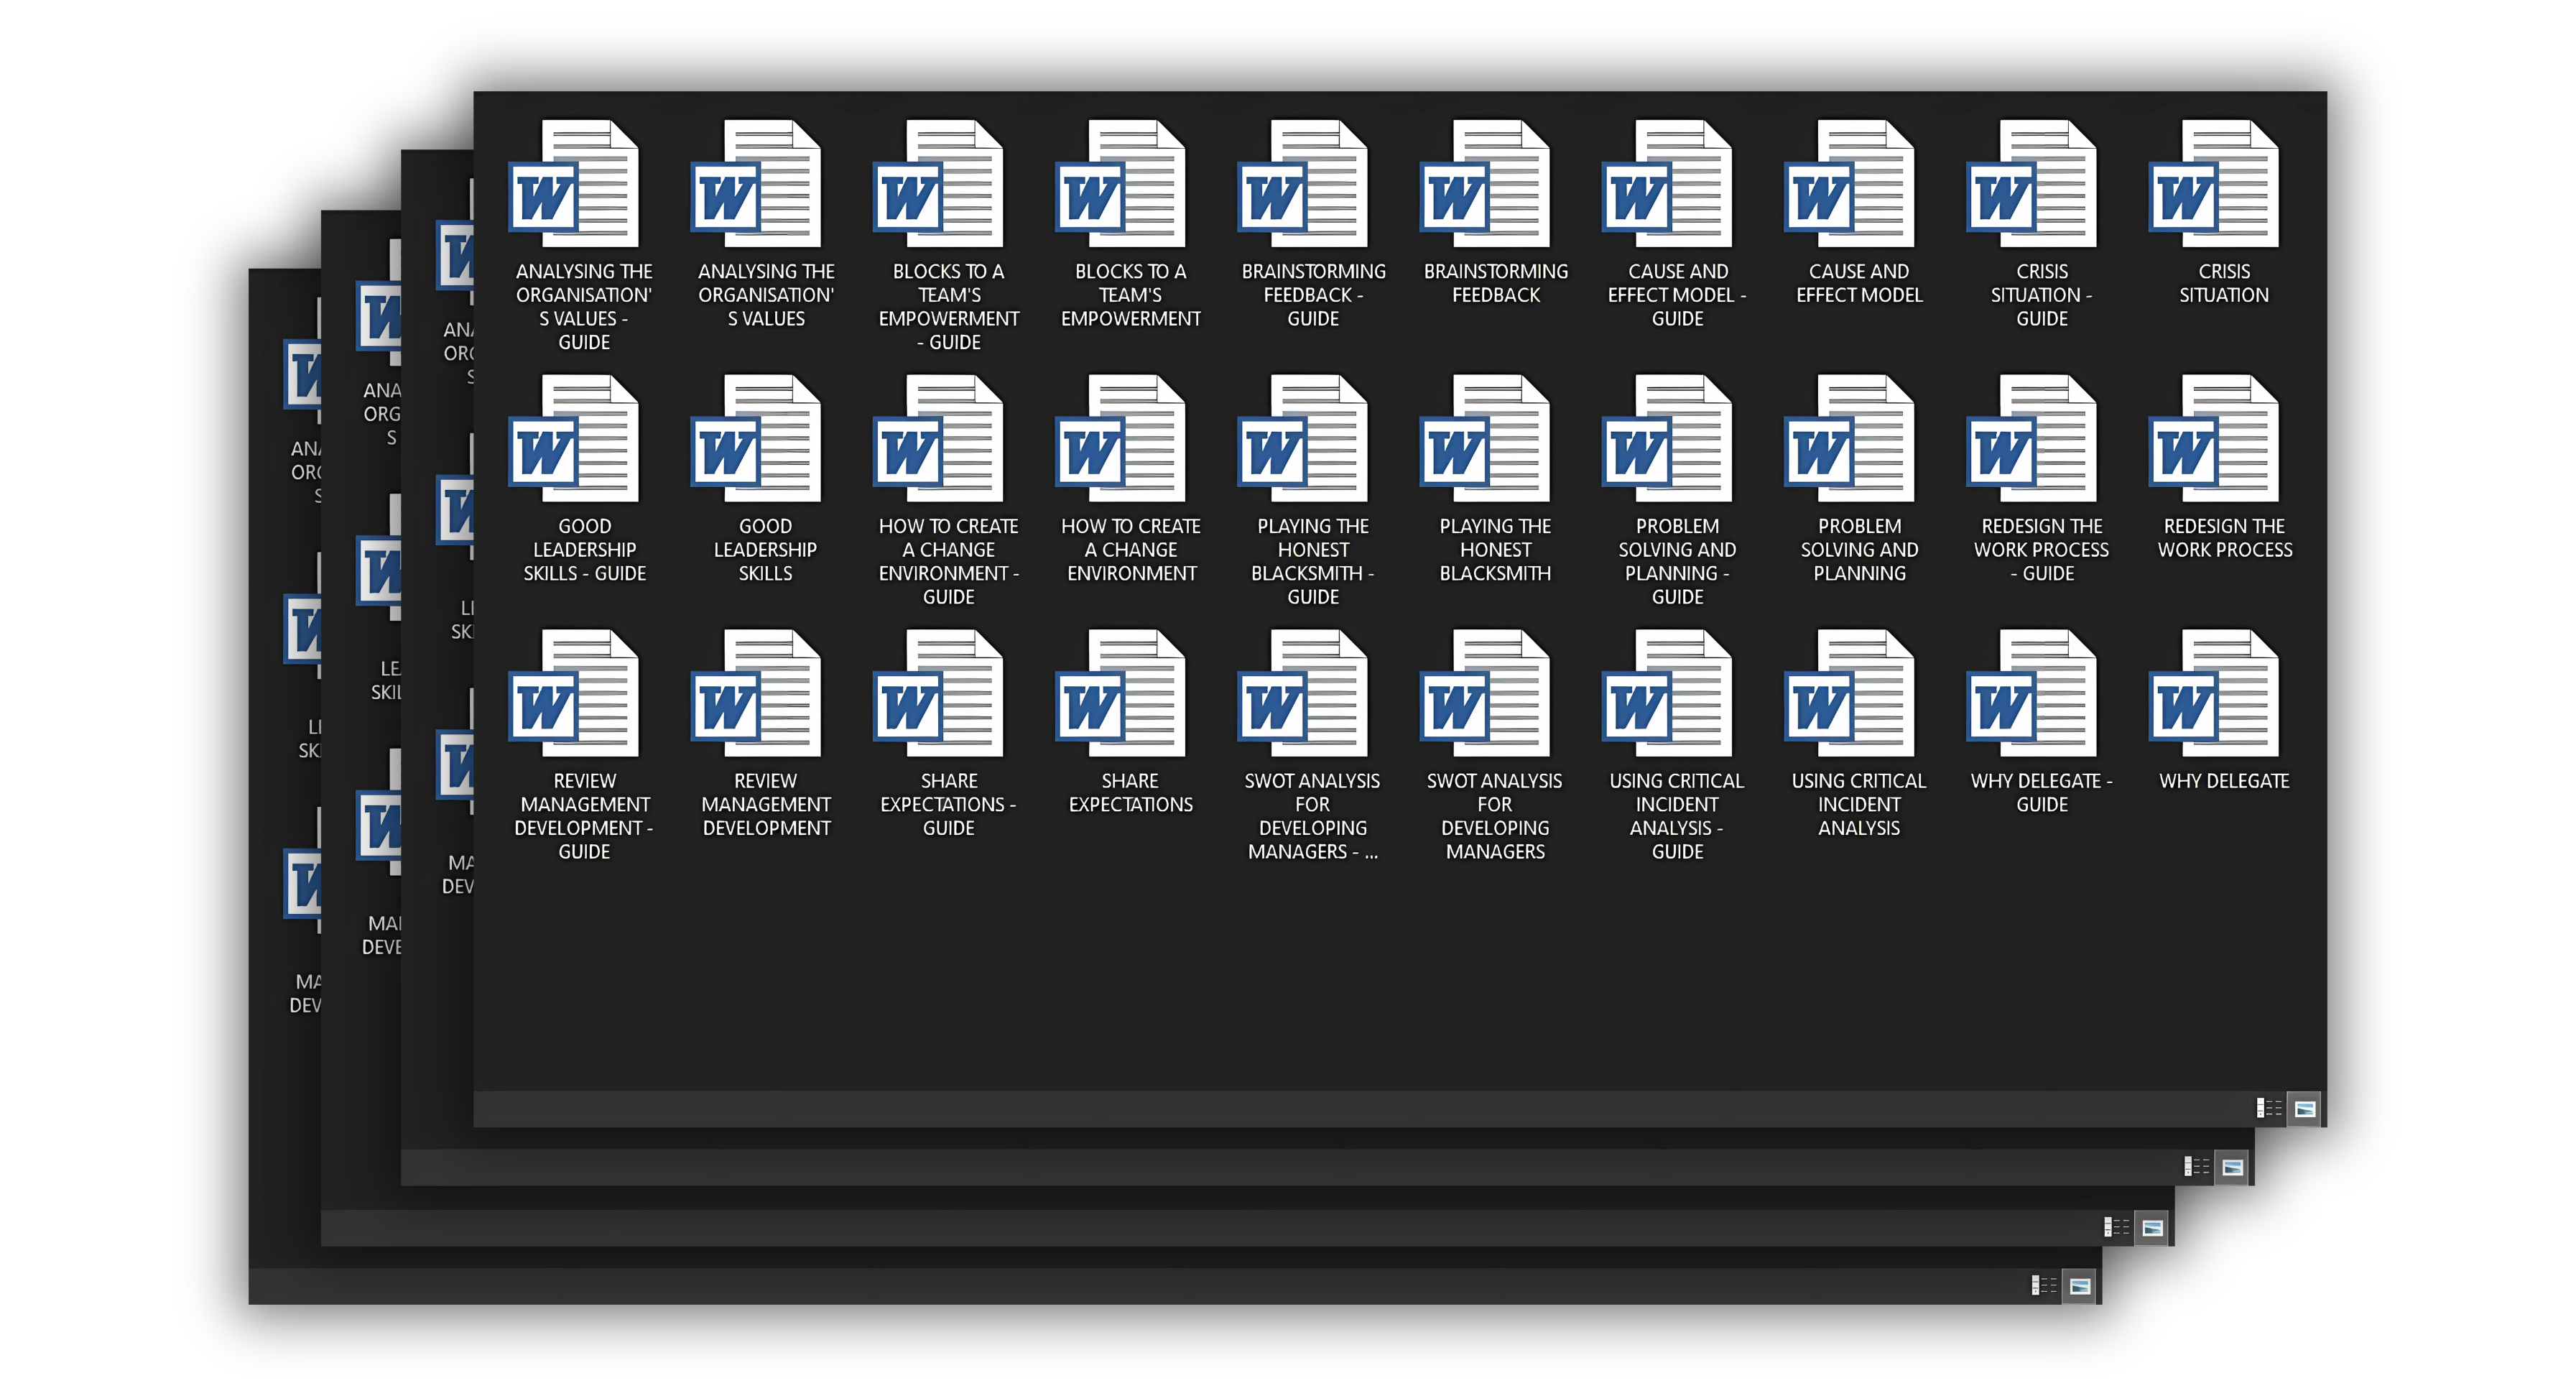Viewport: 2576px width, 1396px height.
Task: Open the Cause and Effect Model document
Action: point(1849,185)
